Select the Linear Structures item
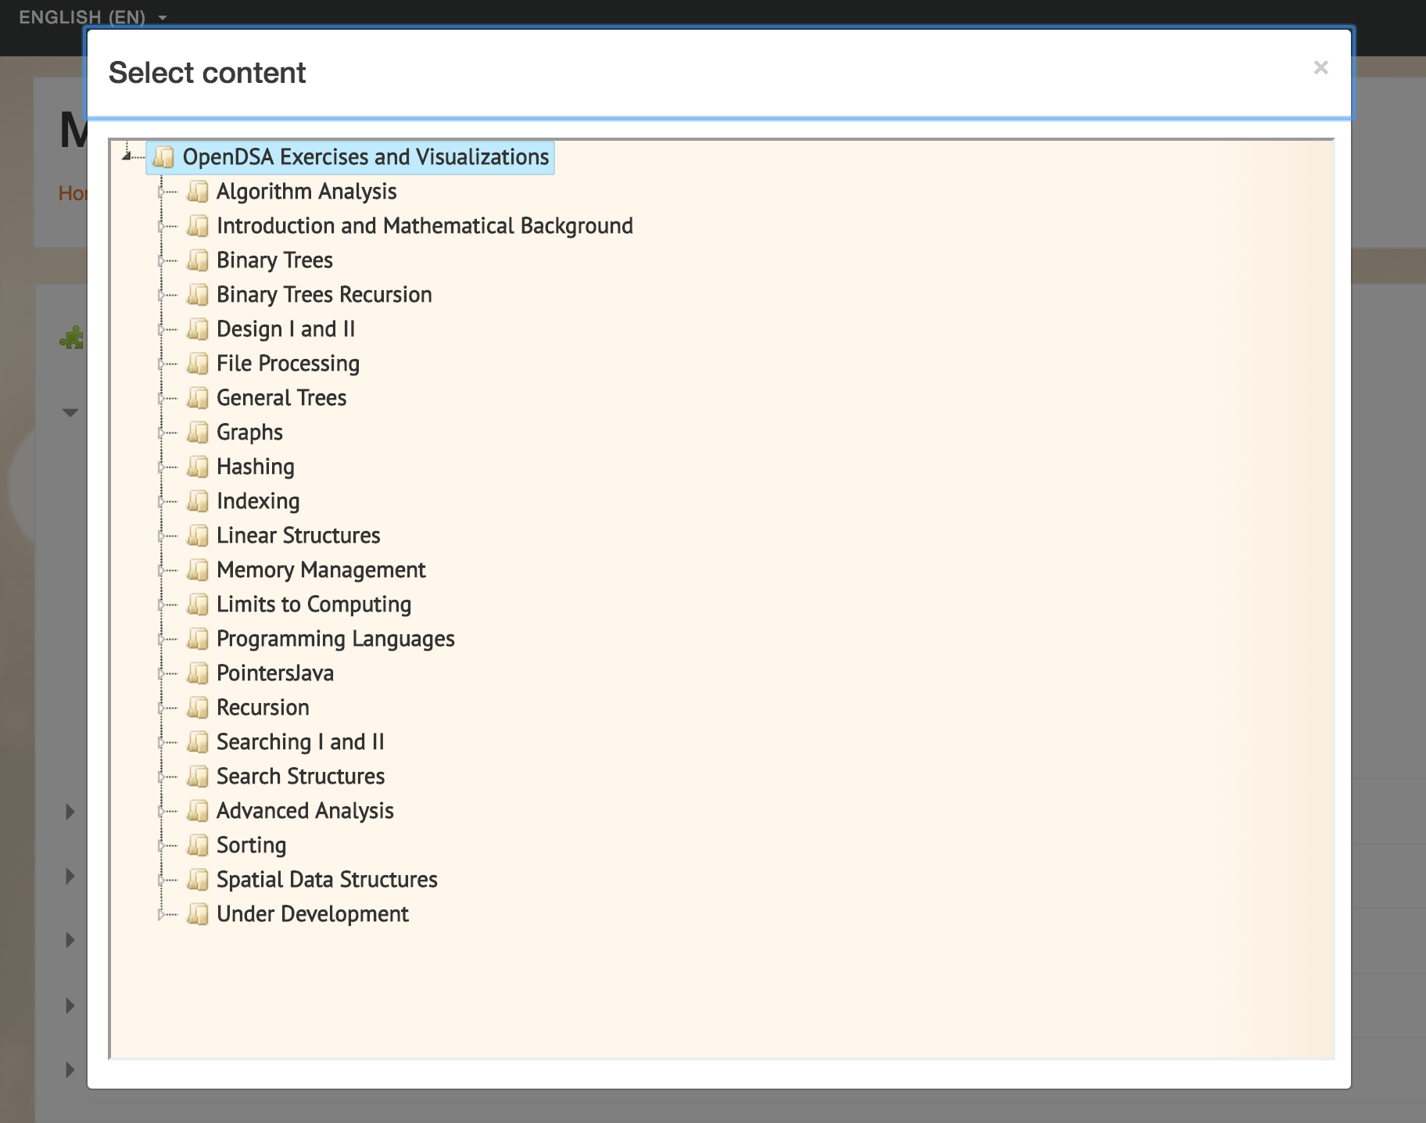1426x1123 pixels. click(298, 536)
